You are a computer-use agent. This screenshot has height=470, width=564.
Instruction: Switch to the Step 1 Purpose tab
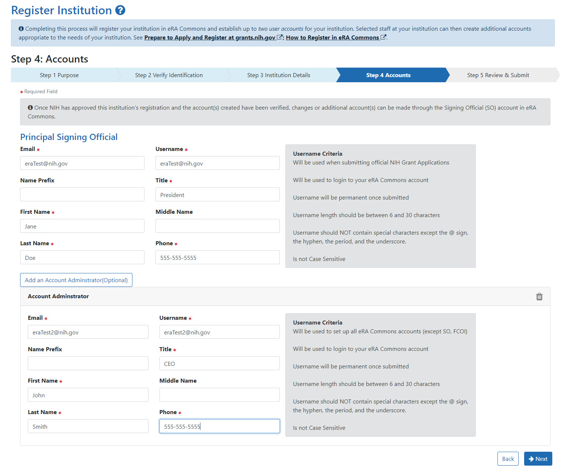(59, 75)
